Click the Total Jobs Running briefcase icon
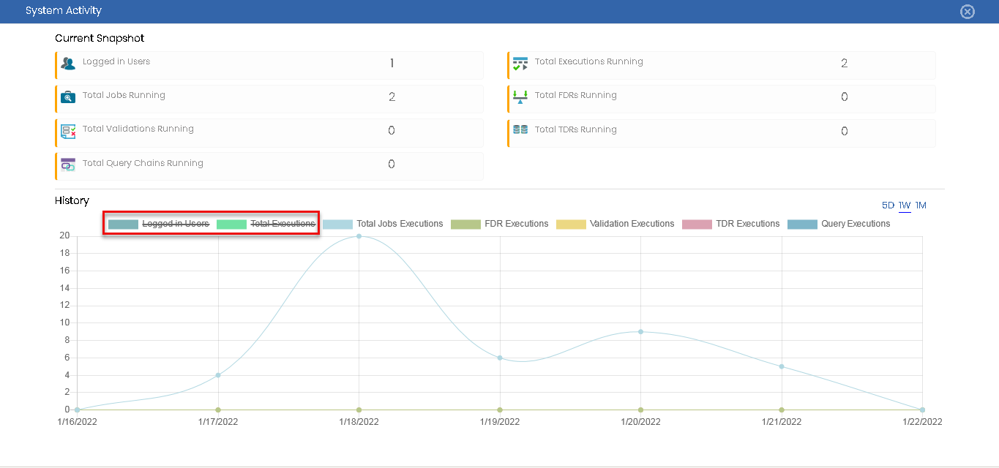999x468 pixels. [68, 97]
